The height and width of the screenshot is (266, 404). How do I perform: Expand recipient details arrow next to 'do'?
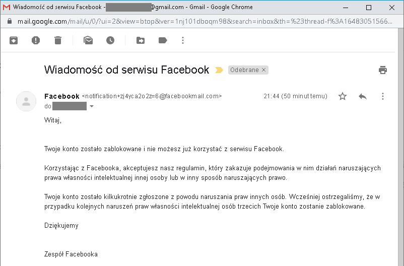pyautogui.click(x=92, y=106)
